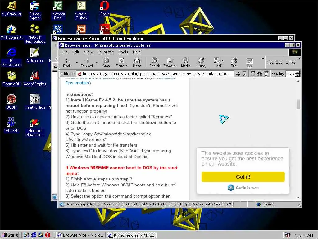Click the Forward toolbar button
The image size is (318, 239).
tap(87, 62)
